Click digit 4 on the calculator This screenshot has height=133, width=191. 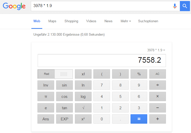click(102, 96)
